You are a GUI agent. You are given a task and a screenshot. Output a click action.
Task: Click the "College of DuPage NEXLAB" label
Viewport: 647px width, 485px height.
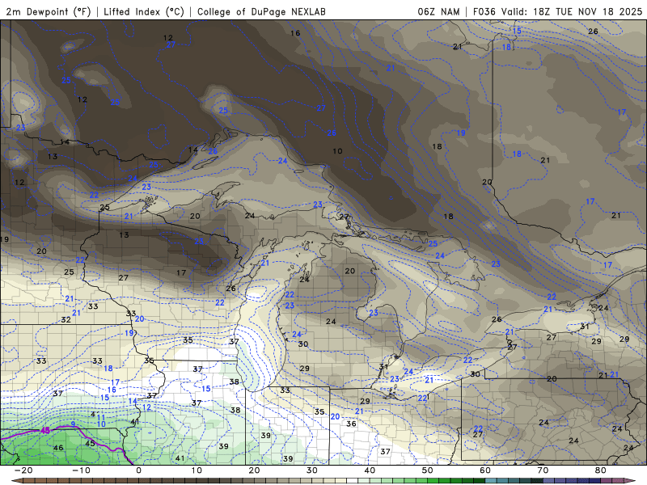pos(261,11)
